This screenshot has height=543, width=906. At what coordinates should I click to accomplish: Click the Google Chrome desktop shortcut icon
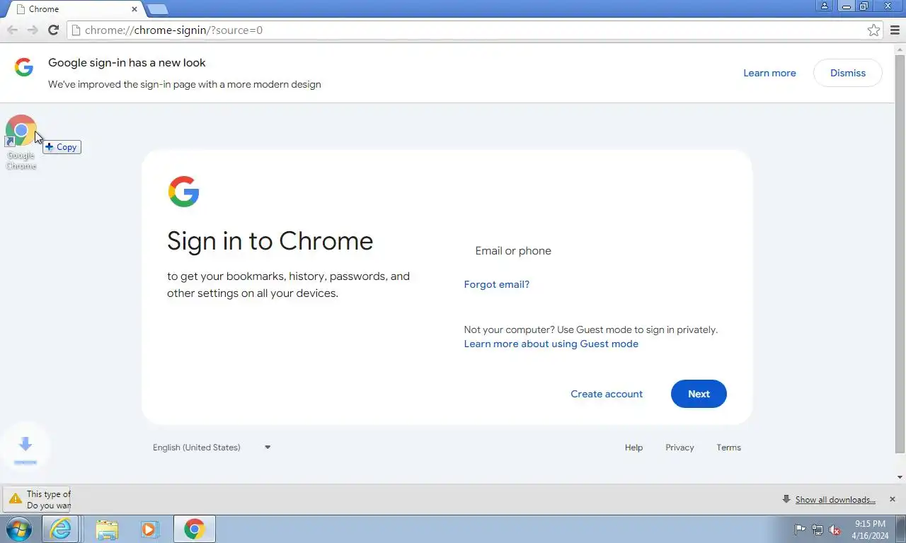pos(21,132)
